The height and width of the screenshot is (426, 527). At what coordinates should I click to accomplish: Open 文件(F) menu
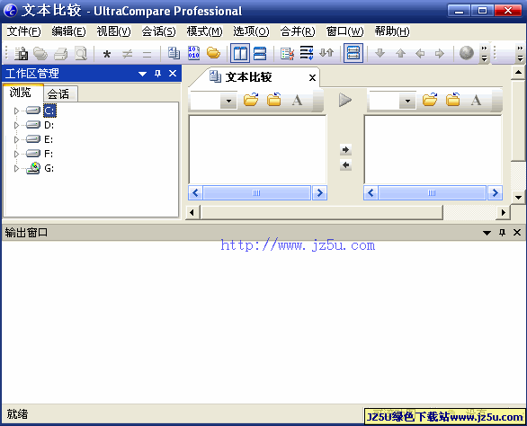[24, 31]
